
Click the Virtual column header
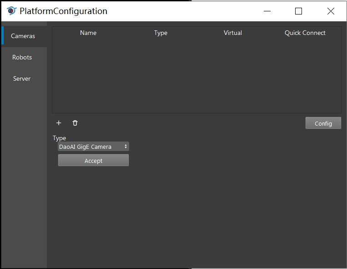click(233, 33)
